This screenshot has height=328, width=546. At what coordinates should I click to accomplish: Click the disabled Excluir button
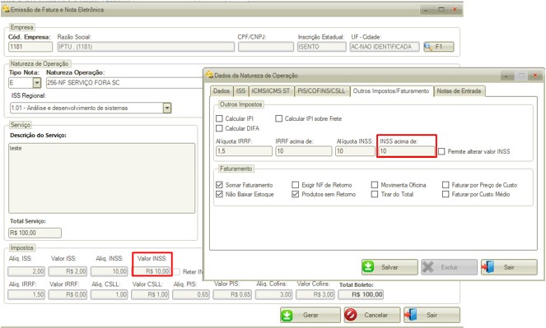point(449,267)
